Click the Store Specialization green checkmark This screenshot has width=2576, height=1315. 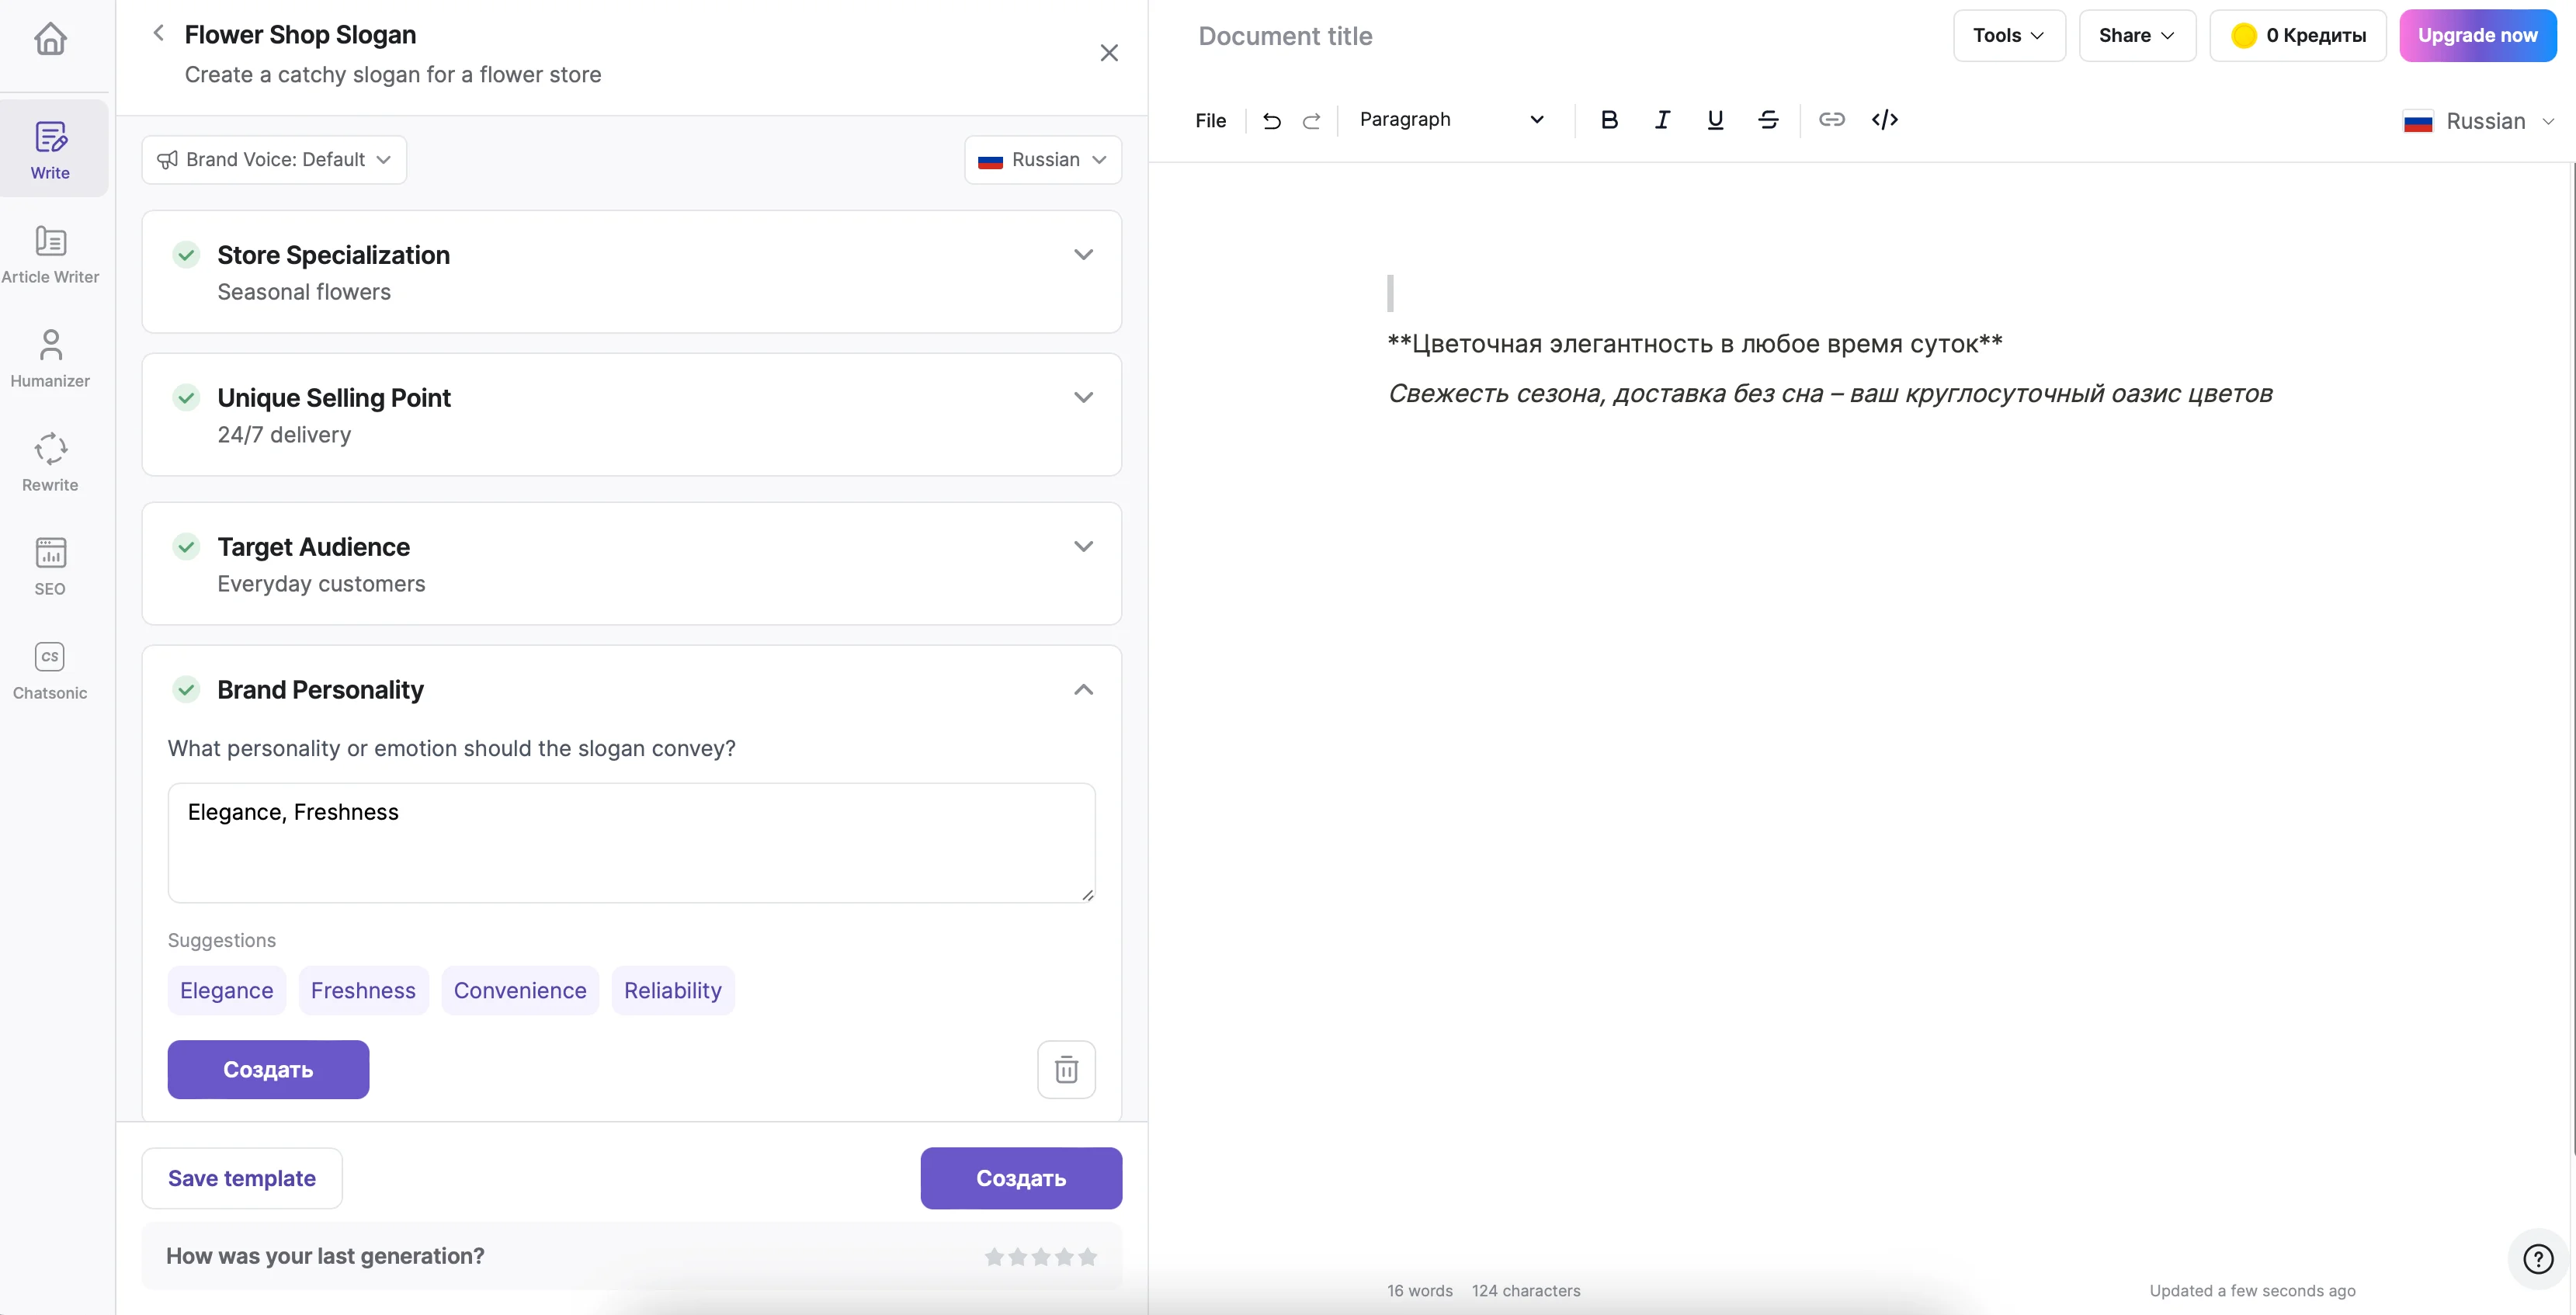coord(186,255)
